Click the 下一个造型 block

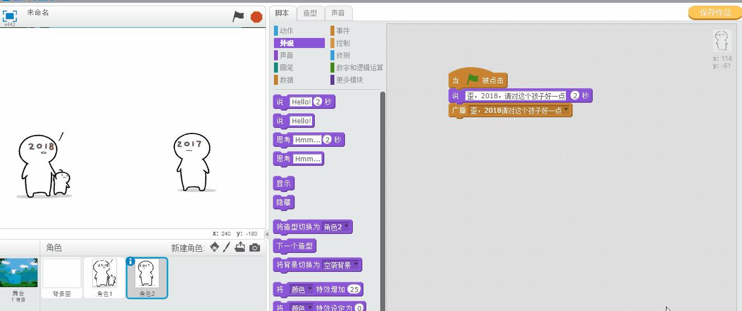point(295,246)
